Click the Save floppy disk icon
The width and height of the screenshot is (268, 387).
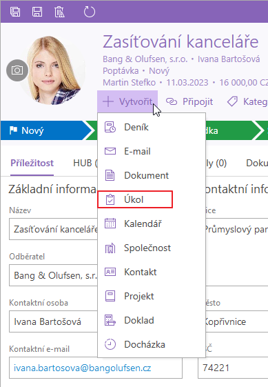click(x=37, y=12)
